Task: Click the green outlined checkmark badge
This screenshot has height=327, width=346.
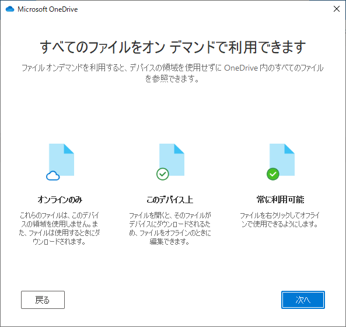Action: (x=163, y=174)
